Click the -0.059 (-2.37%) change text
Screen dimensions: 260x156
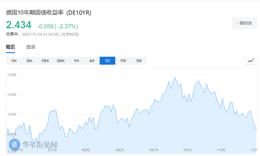[x=58, y=26]
